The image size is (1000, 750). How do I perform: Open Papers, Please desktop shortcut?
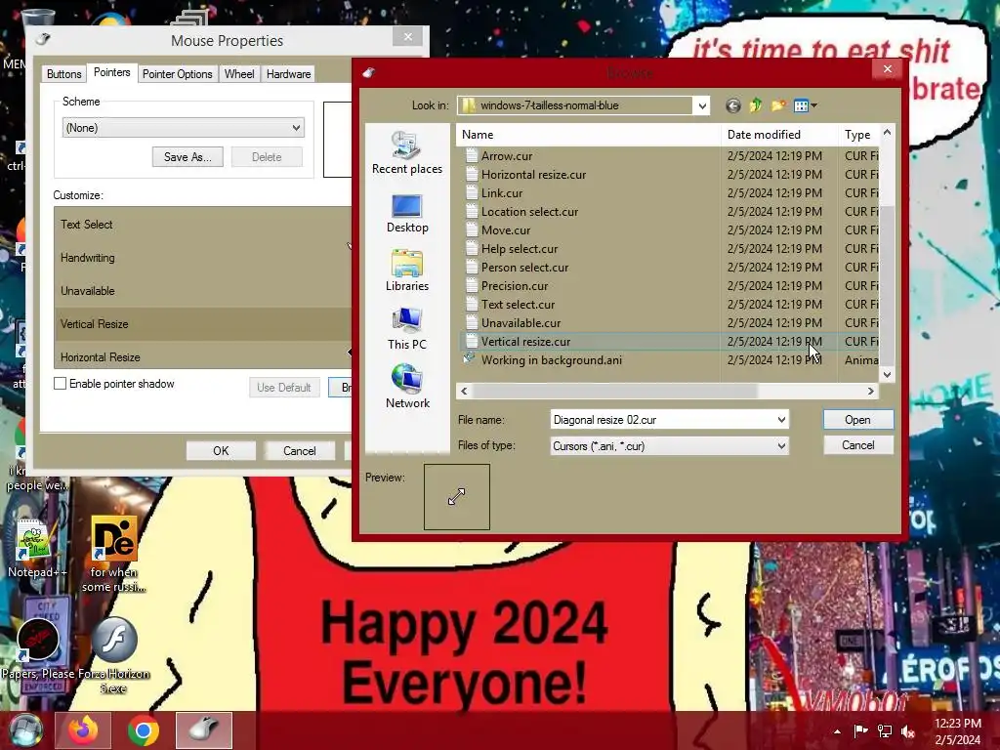[40, 646]
